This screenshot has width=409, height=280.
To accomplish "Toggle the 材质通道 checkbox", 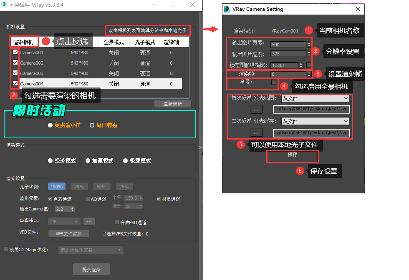I will pos(158,199).
